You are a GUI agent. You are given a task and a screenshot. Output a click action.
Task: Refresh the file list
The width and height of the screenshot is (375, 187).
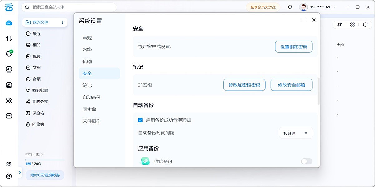[x=365, y=25]
